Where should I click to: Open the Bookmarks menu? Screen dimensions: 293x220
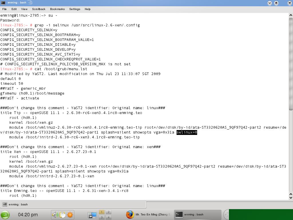[x=57, y=9]
